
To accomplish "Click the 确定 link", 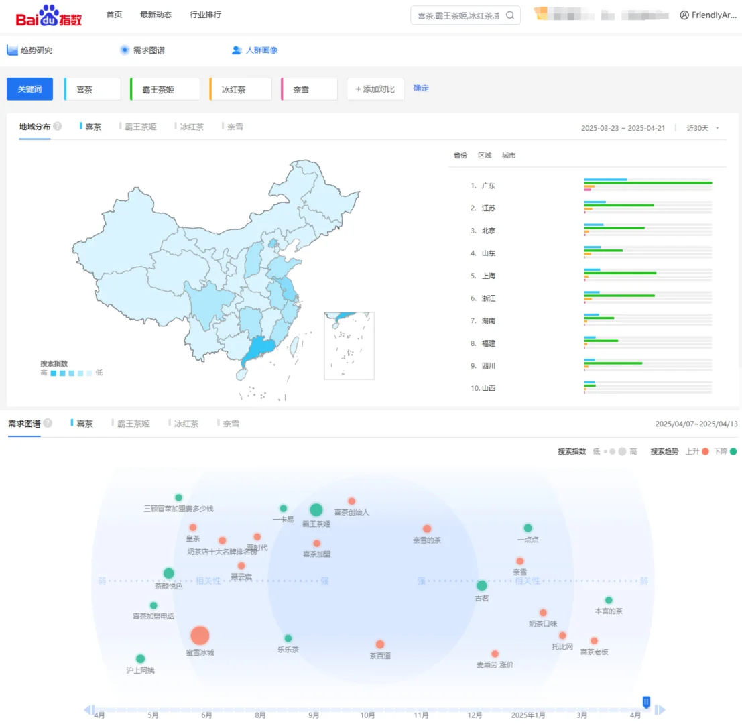I will pos(421,88).
